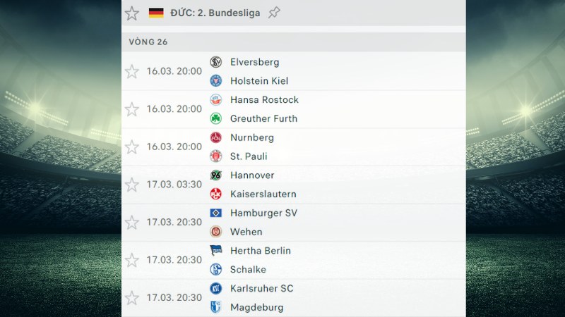565x317 pixels.
Task: Open the ĐỨC: 2. Bundesliga league title
Action: [215, 13]
